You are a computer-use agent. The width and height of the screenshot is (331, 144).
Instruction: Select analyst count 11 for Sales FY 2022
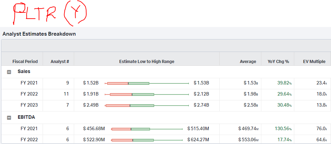pyautogui.click(x=67, y=94)
